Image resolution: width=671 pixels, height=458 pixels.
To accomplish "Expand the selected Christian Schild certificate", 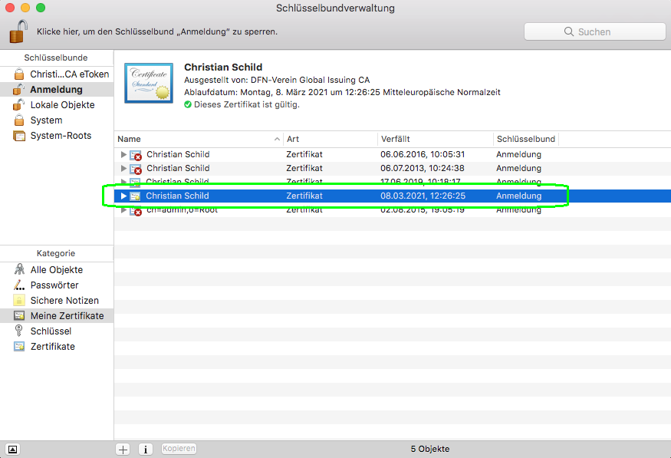I will 123,196.
